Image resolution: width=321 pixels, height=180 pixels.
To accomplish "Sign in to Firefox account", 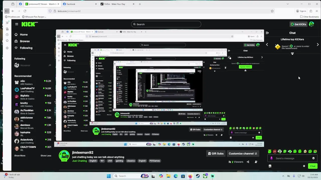I will (301, 11).
